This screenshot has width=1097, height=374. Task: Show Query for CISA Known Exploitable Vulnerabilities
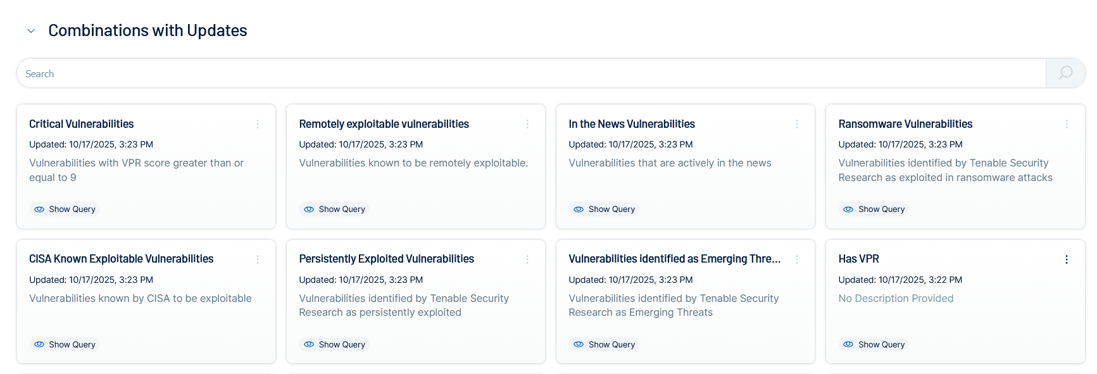65,345
